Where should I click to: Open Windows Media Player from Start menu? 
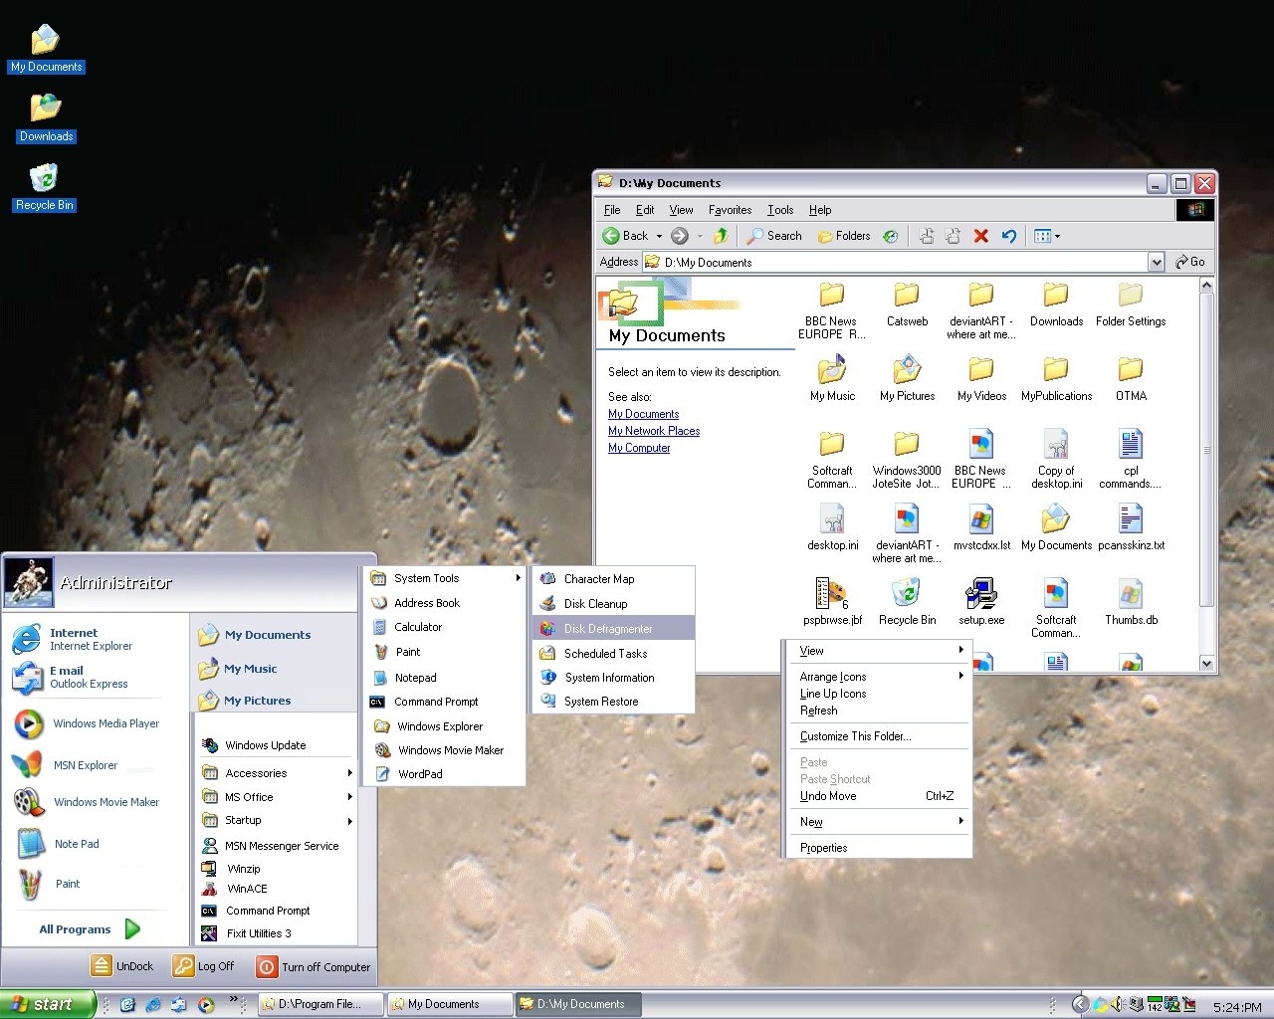coord(88,723)
